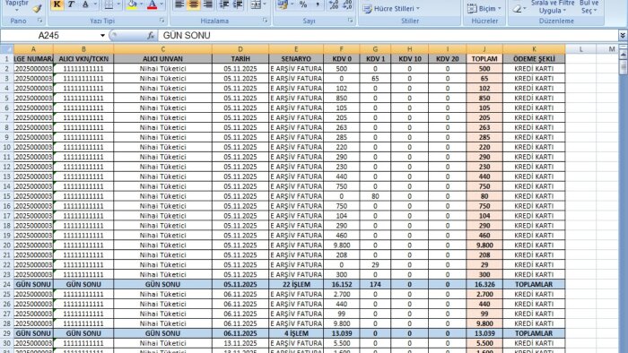Align text left
Viewport: 628px width, 353px height.
point(179,4)
